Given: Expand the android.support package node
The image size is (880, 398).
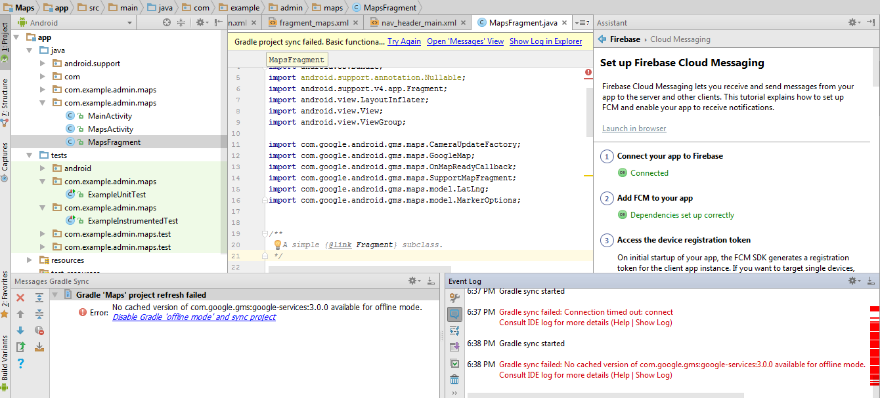Looking at the screenshot, I should pos(43,64).
